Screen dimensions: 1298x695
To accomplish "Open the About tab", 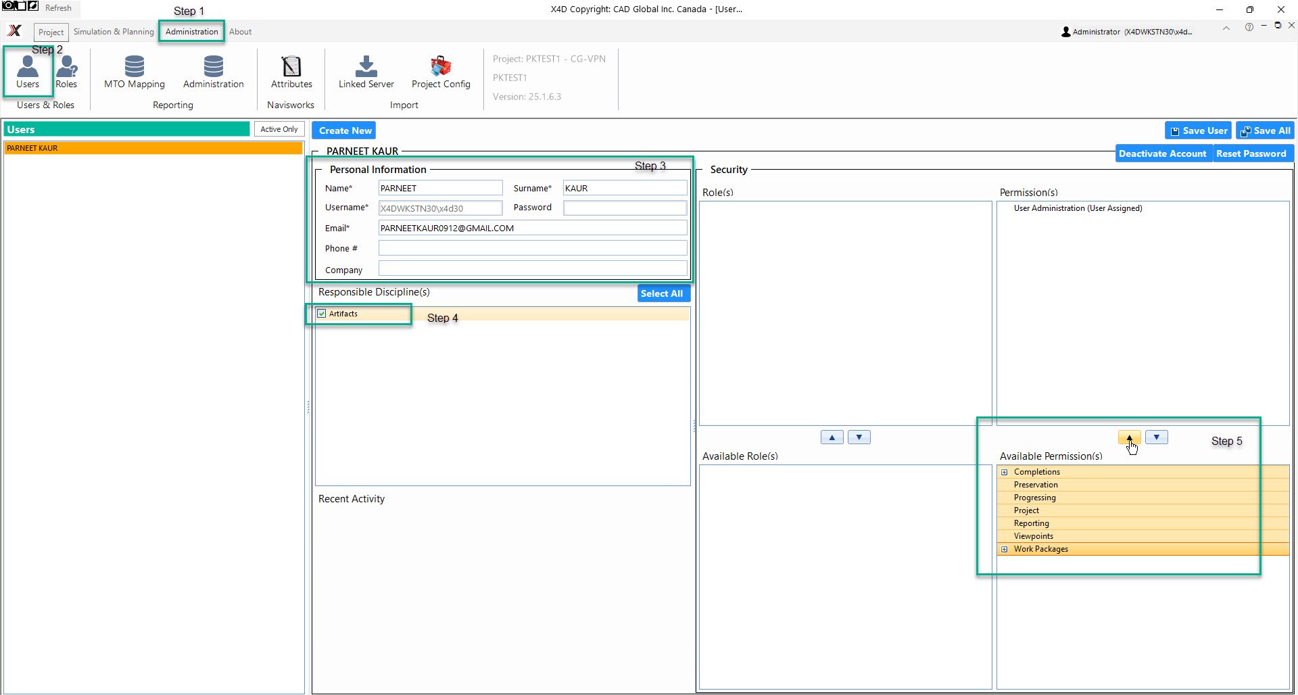I will coord(240,32).
